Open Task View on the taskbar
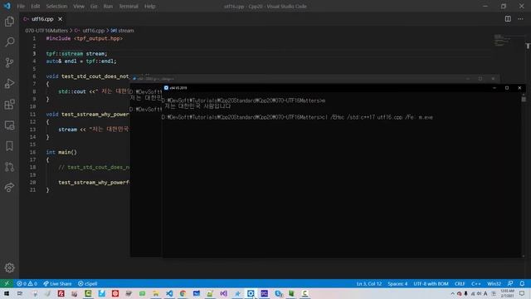The height and width of the screenshot is (299, 531). click(x=20, y=293)
